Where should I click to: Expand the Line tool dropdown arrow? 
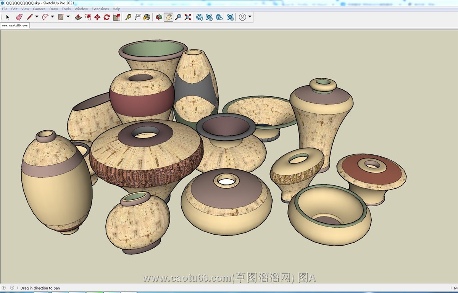[x=37, y=17]
